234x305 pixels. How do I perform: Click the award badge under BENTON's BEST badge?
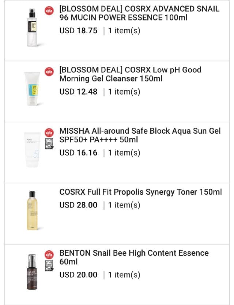click(x=49, y=265)
